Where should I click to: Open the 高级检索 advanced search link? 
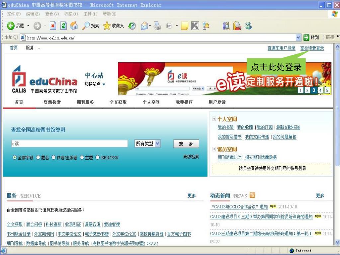click(191, 157)
